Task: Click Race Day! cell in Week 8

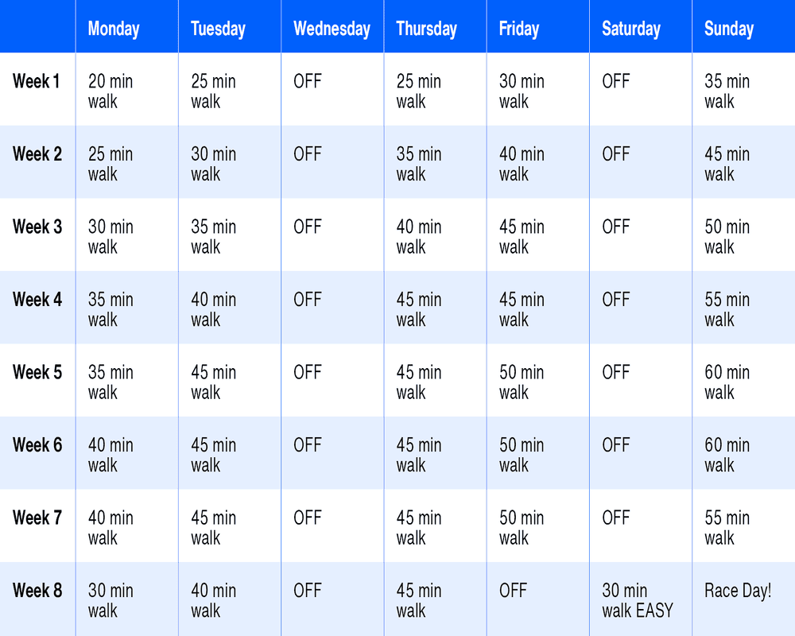Action: pos(738,591)
